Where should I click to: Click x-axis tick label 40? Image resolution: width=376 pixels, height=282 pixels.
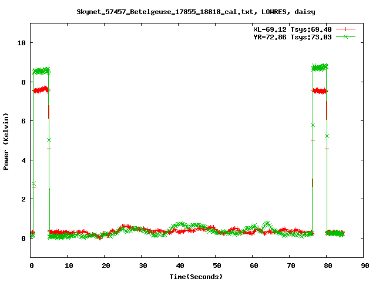pos(180,266)
